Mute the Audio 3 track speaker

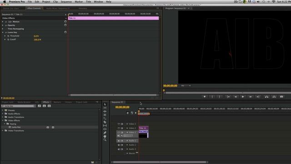point(119,149)
